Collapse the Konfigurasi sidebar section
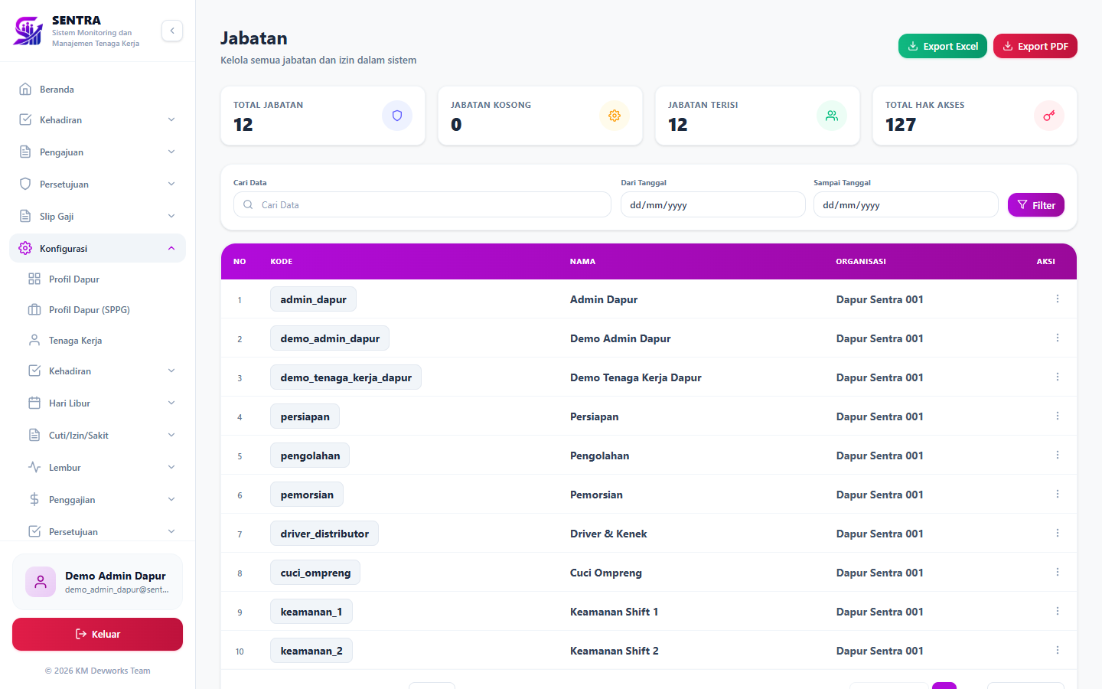This screenshot has width=1102, height=689. (x=97, y=248)
